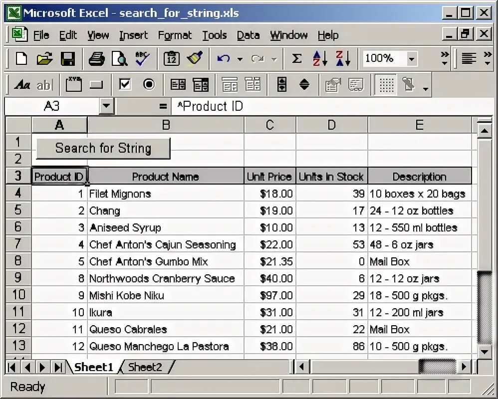This screenshot has width=498, height=399.
Task: Open the Redo history dropdown arrow
Action: [274, 59]
